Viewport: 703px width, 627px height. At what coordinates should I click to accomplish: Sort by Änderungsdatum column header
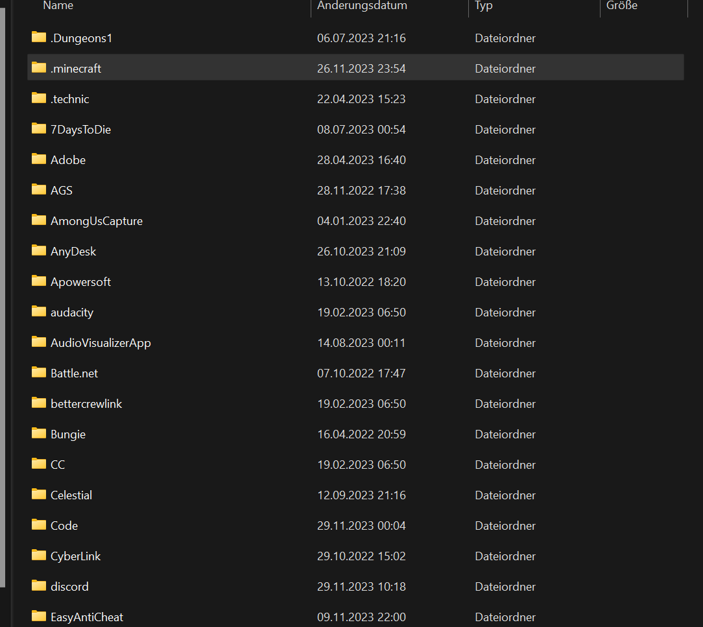pyautogui.click(x=362, y=6)
